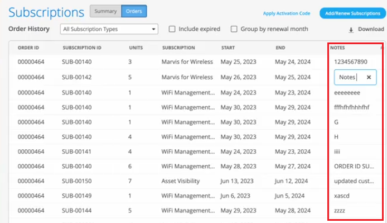The height and width of the screenshot is (223, 387).
Task: Click the Asset Visibility subscription cell
Action: [181, 181]
